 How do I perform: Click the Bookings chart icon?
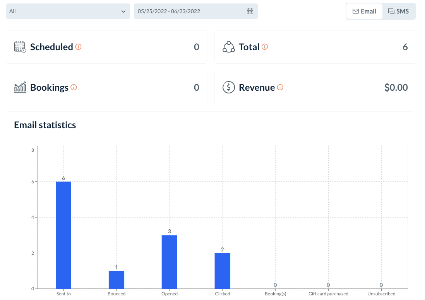coord(20,87)
